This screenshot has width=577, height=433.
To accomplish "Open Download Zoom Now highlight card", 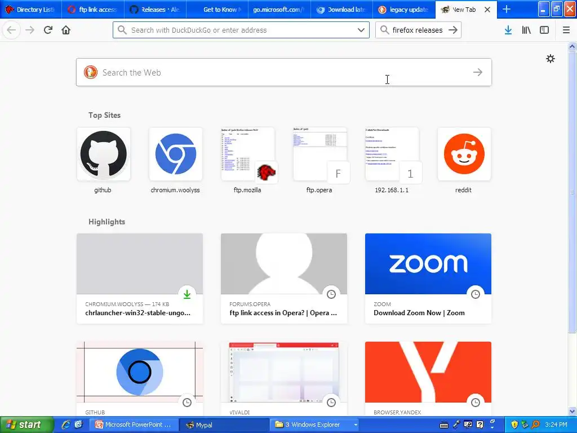I will pyautogui.click(x=428, y=279).
